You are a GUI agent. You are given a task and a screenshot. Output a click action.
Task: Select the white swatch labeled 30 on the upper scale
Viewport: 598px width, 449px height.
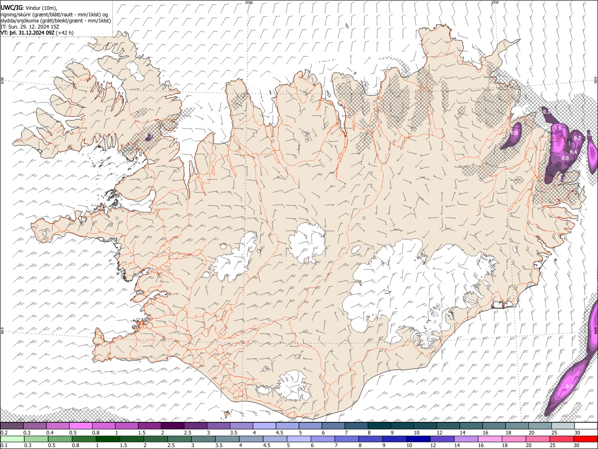(x=586, y=426)
